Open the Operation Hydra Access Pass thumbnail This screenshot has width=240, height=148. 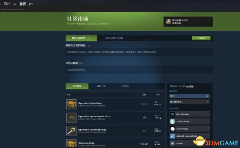click(x=71, y=118)
